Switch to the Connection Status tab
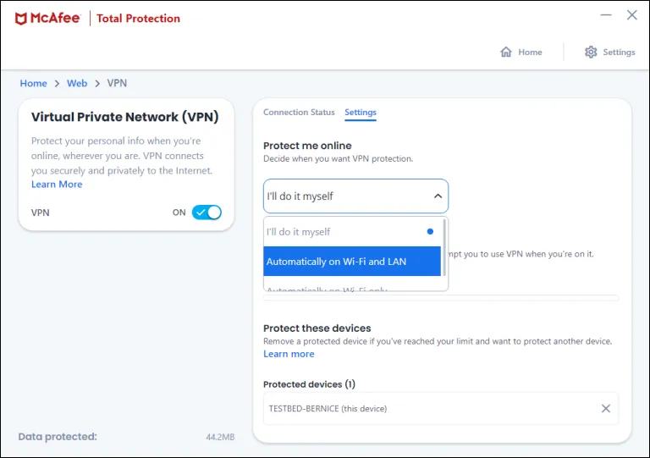 pos(299,113)
